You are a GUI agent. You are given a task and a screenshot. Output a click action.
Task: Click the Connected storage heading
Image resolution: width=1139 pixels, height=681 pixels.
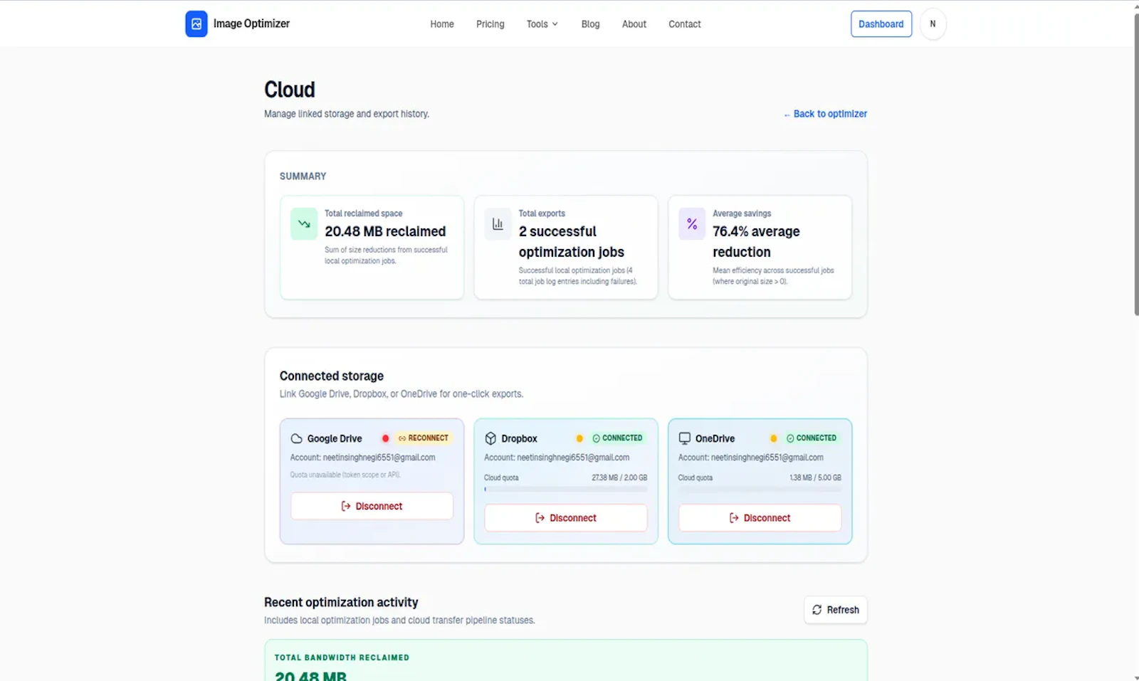point(332,376)
